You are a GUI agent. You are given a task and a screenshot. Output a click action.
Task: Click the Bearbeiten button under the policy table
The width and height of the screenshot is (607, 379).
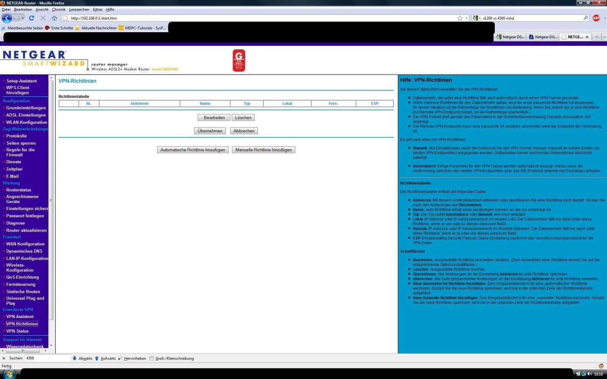click(x=214, y=117)
